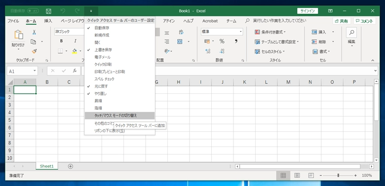The width and height of the screenshot is (385, 186).
Task: Click the Merge and Center icon
Action: (180, 42)
